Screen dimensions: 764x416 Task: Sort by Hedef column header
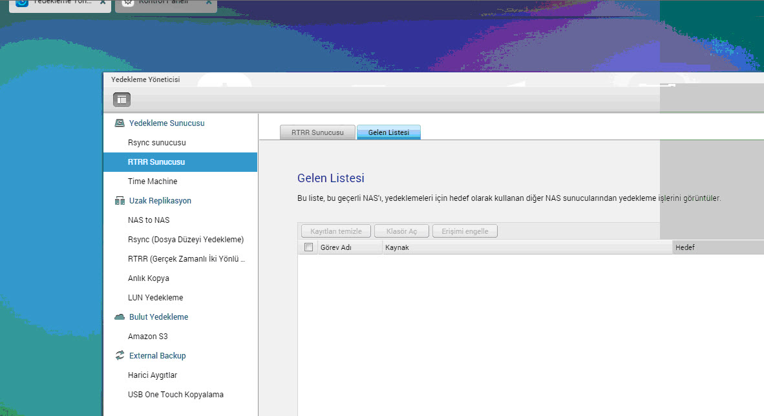717,247
